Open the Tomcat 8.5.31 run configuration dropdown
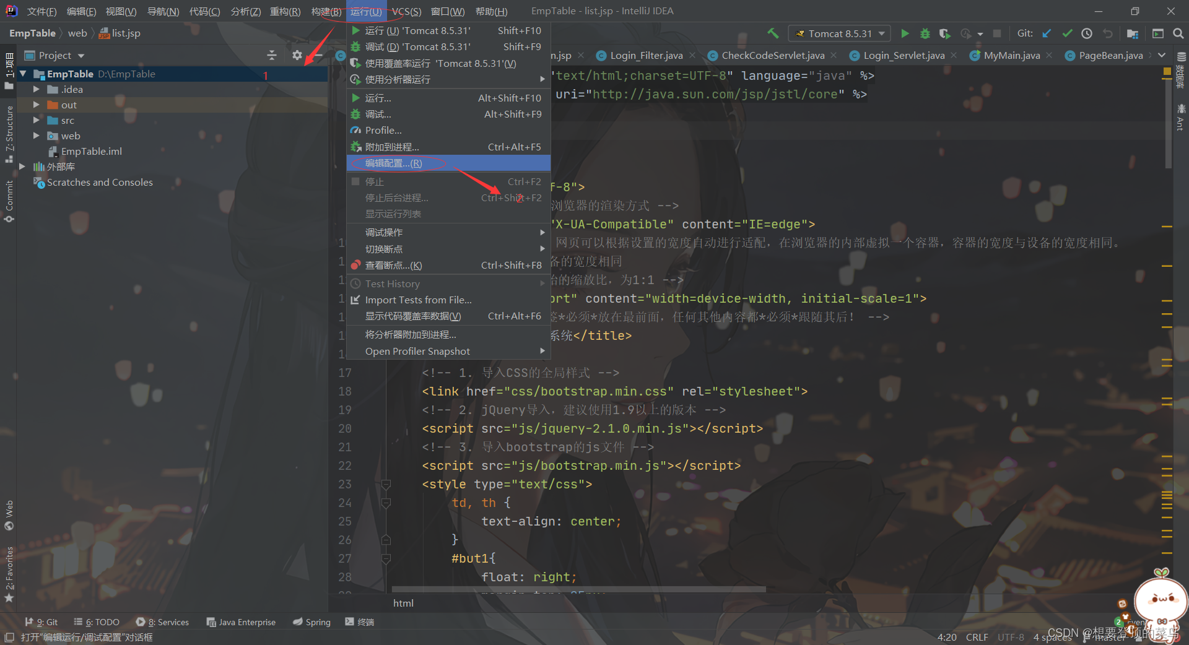 [x=839, y=33]
